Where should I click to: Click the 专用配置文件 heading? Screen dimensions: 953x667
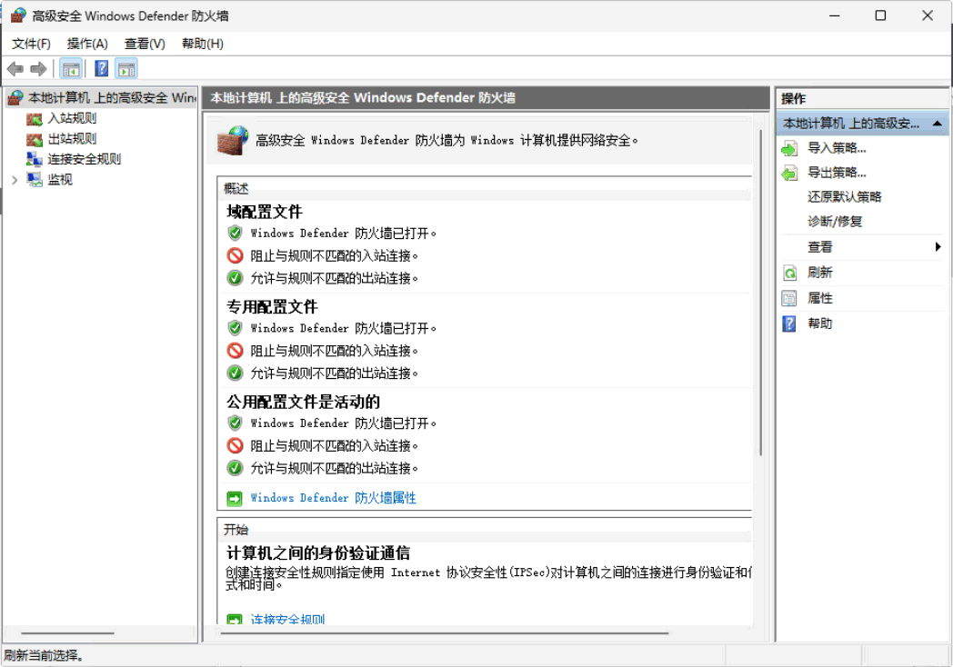pos(272,307)
